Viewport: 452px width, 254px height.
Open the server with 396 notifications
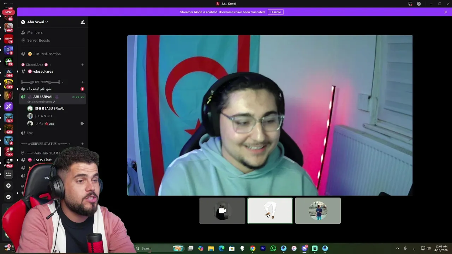click(x=8, y=72)
